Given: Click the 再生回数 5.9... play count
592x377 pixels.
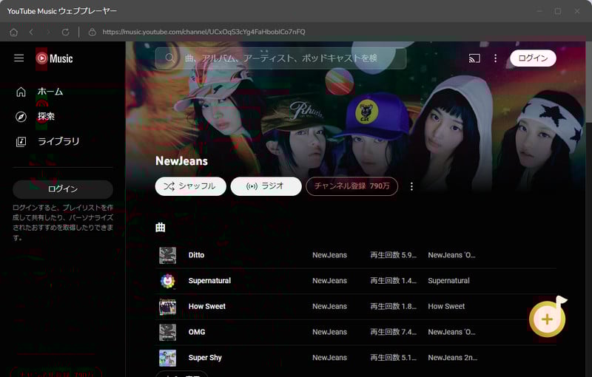Looking at the screenshot, I should click(393, 255).
